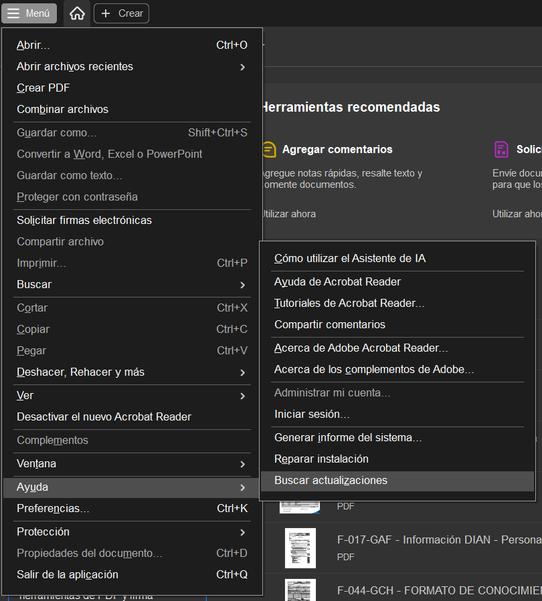Click Proteger con contraseña
This screenshot has width=542, height=601.
coord(132,197)
